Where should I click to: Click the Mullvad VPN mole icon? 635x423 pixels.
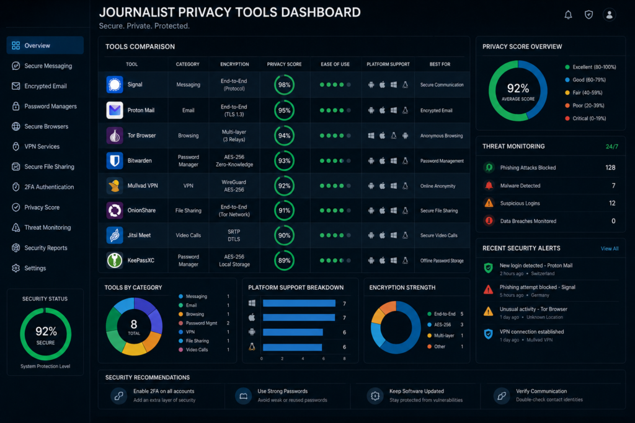[x=115, y=186]
